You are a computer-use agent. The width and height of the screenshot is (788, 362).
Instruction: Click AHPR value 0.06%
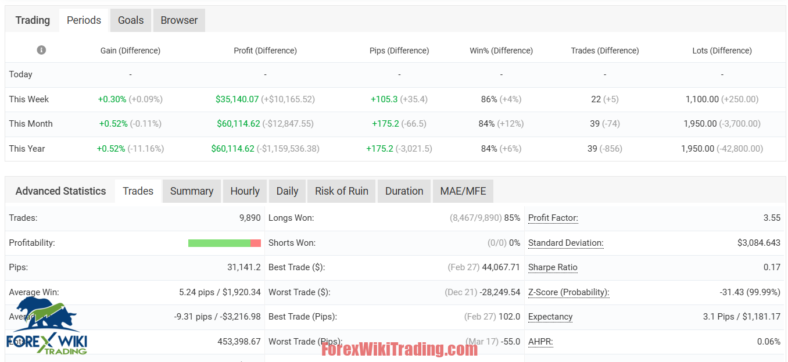[x=769, y=342]
